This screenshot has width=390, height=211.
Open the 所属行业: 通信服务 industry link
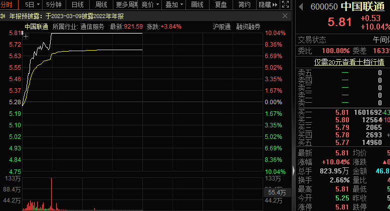(78, 27)
